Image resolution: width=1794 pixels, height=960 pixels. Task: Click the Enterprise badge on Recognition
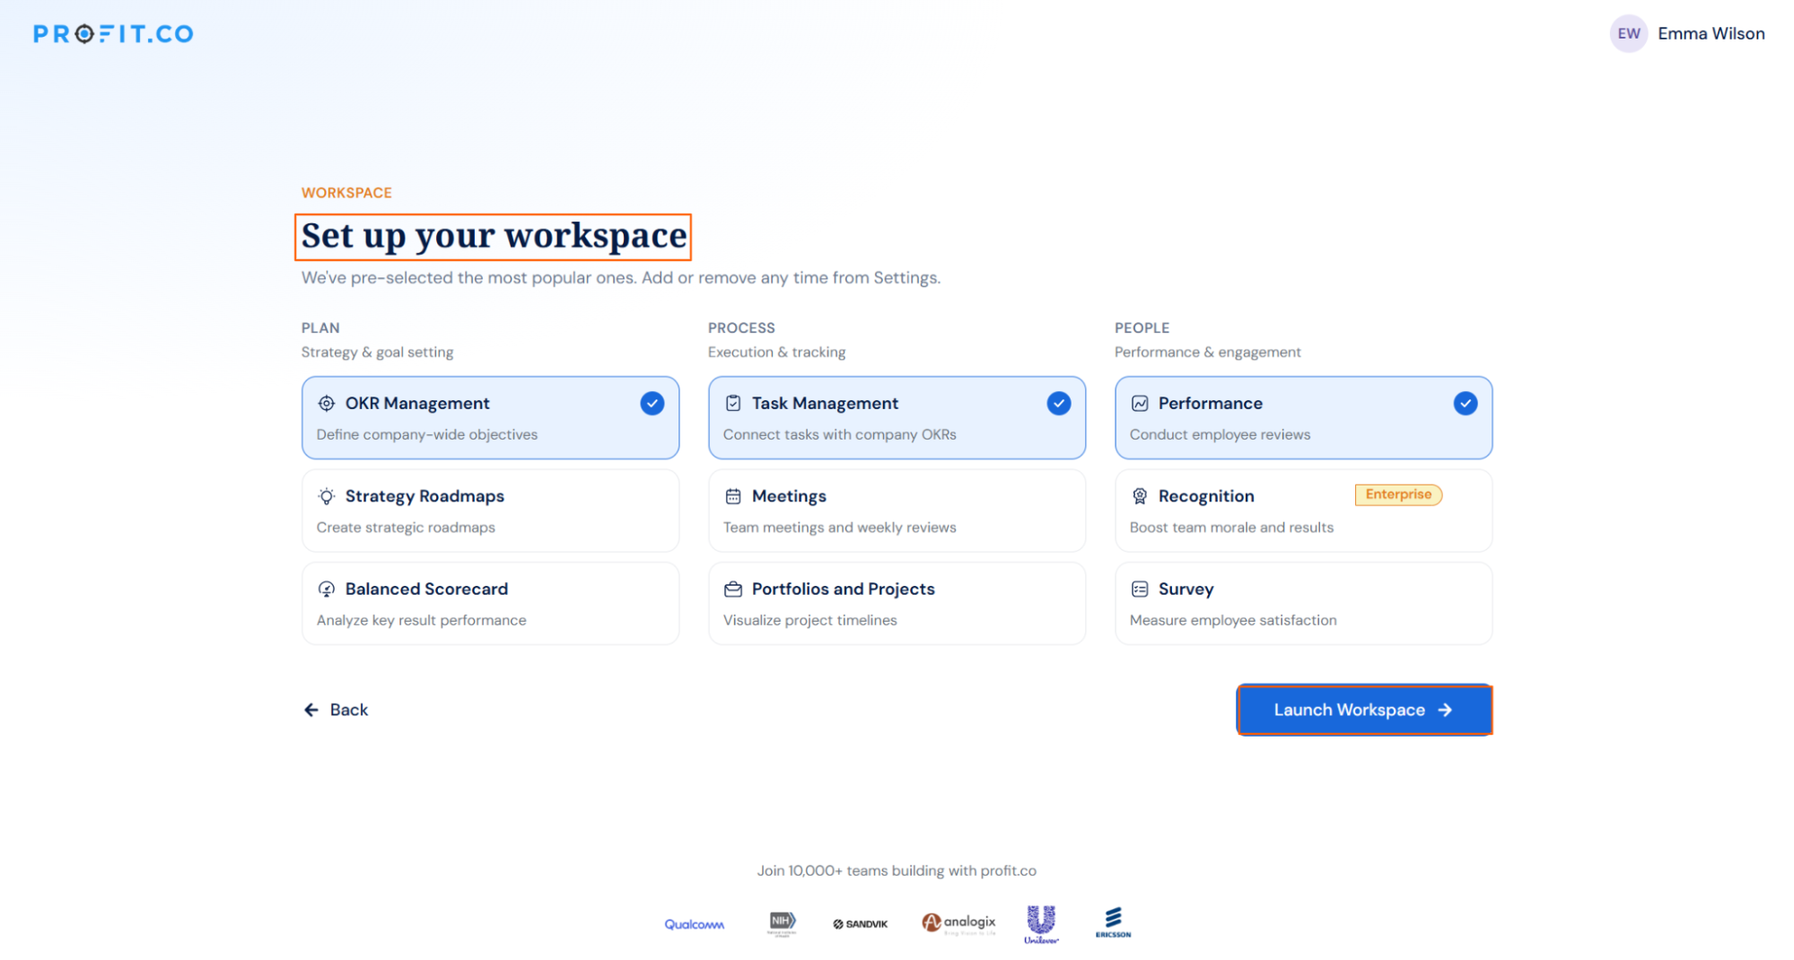click(x=1398, y=494)
